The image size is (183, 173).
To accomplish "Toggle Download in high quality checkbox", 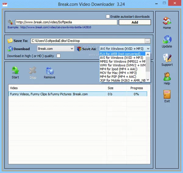I will (59, 56).
